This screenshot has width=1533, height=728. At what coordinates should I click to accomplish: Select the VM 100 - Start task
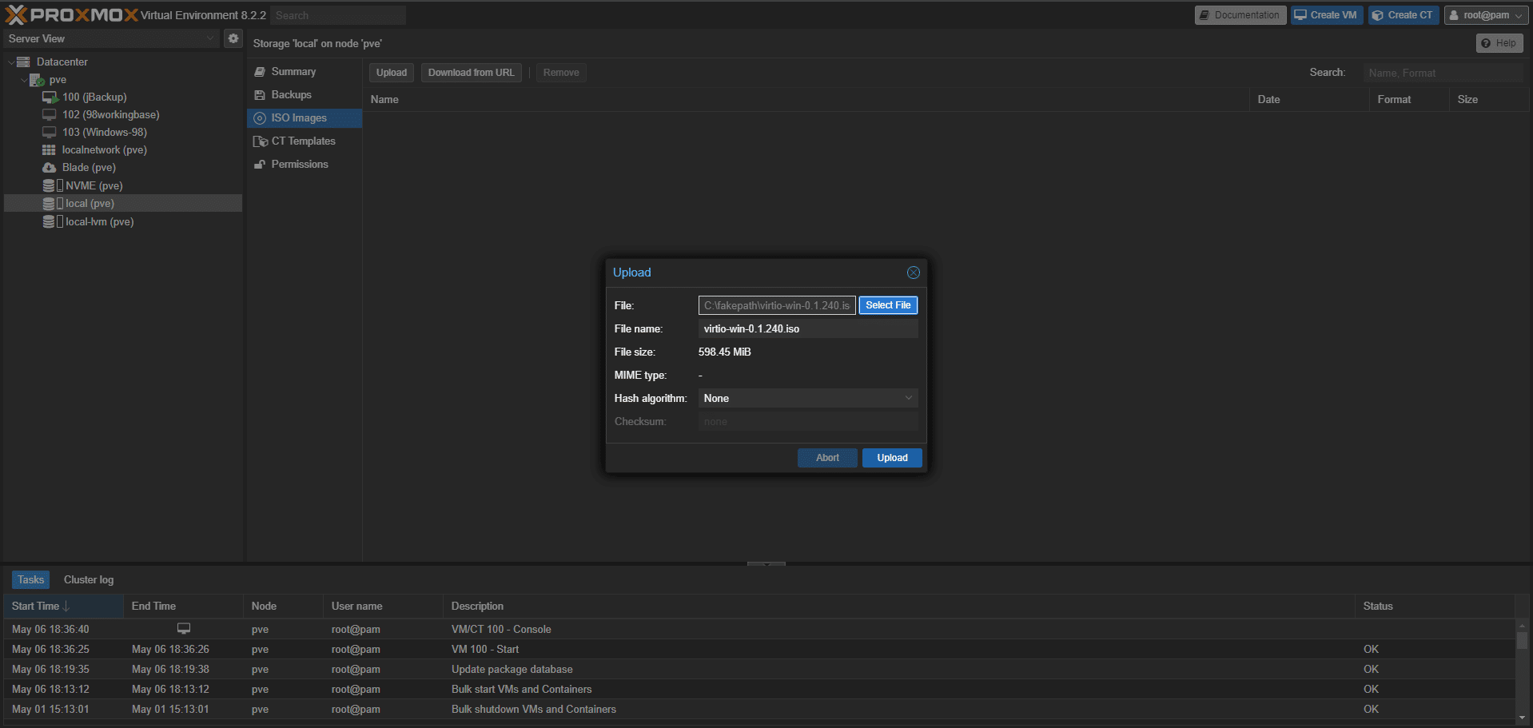[759, 649]
